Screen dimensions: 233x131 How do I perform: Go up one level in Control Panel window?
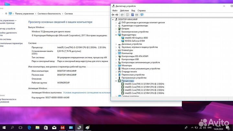click(x=6, y=14)
